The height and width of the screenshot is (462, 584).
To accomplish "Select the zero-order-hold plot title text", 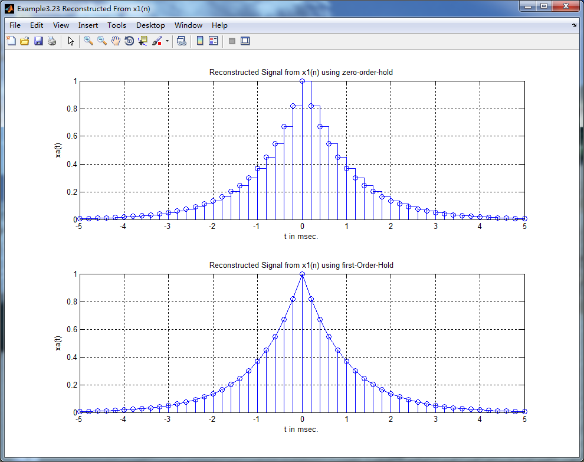I will click(301, 73).
